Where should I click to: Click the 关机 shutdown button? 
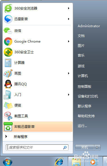point(85,147)
